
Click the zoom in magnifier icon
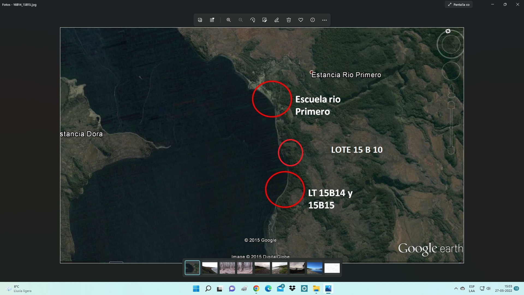pos(229,20)
